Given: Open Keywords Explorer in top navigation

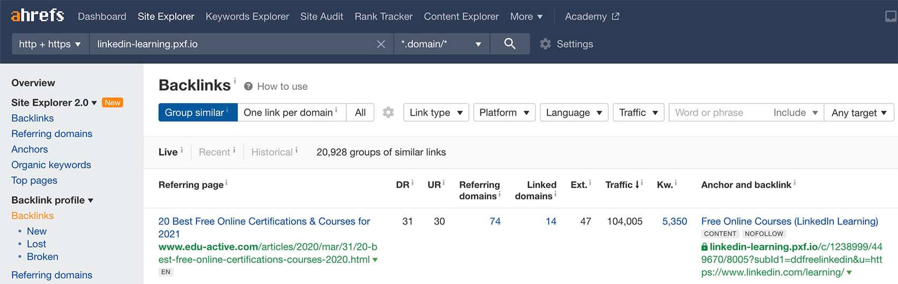Looking at the screenshot, I should pyautogui.click(x=247, y=17).
